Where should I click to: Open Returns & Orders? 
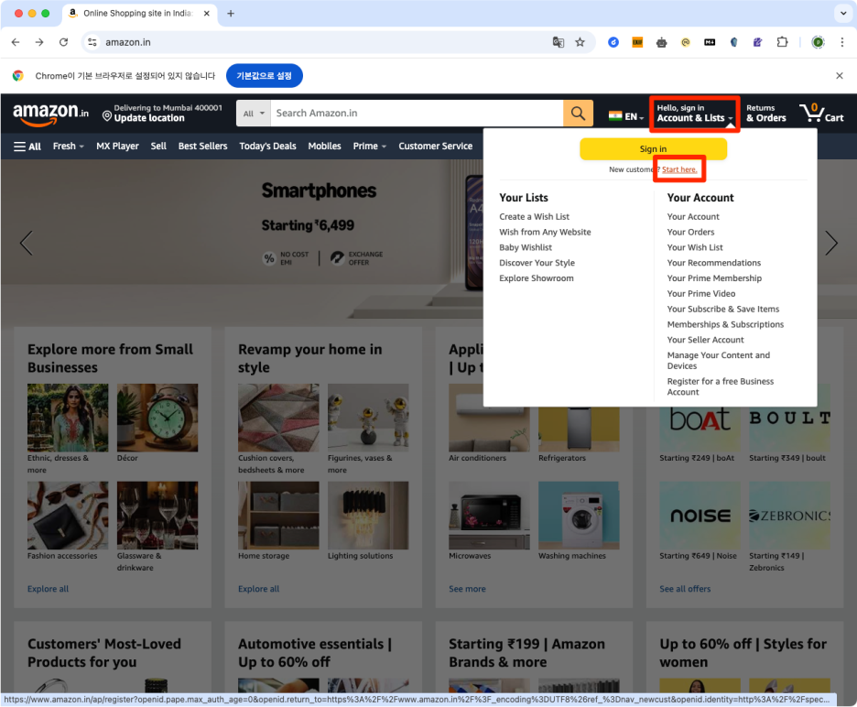tap(766, 114)
